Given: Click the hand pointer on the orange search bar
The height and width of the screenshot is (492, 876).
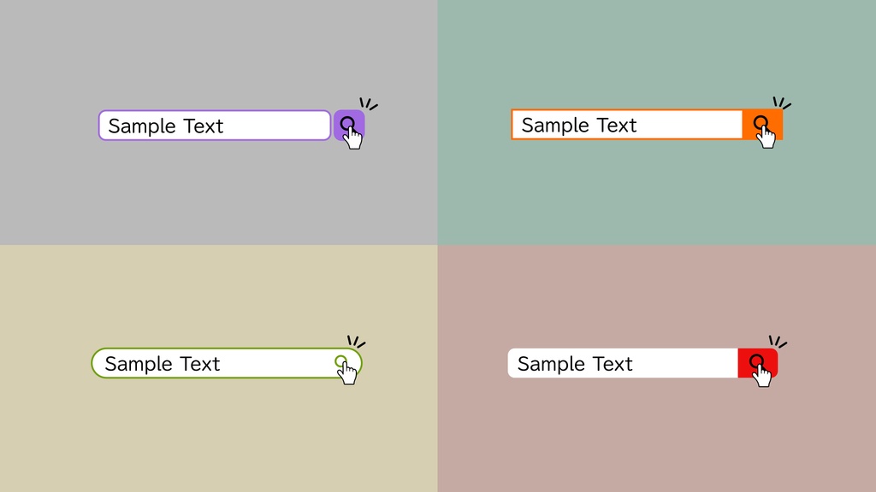Looking at the screenshot, I should (x=766, y=137).
